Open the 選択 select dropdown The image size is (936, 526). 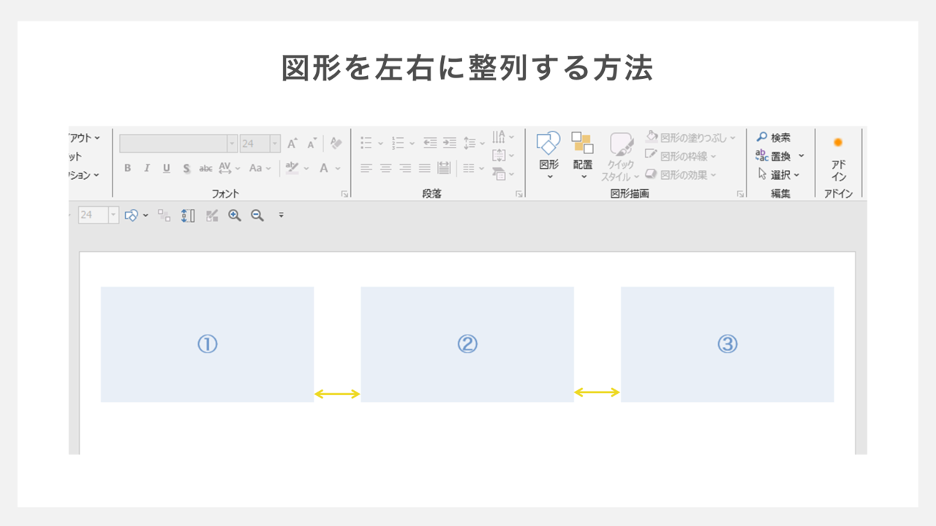pos(779,175)
